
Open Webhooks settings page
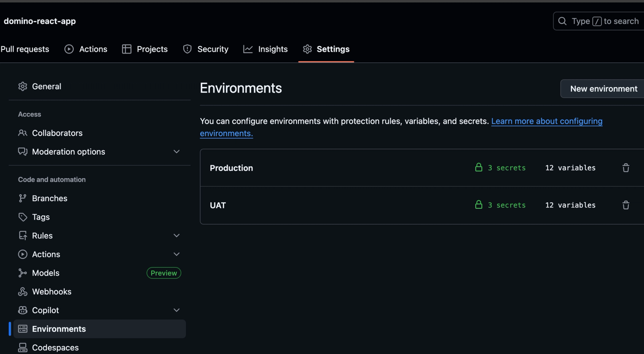pyautogui.click(x=99, y=292)
